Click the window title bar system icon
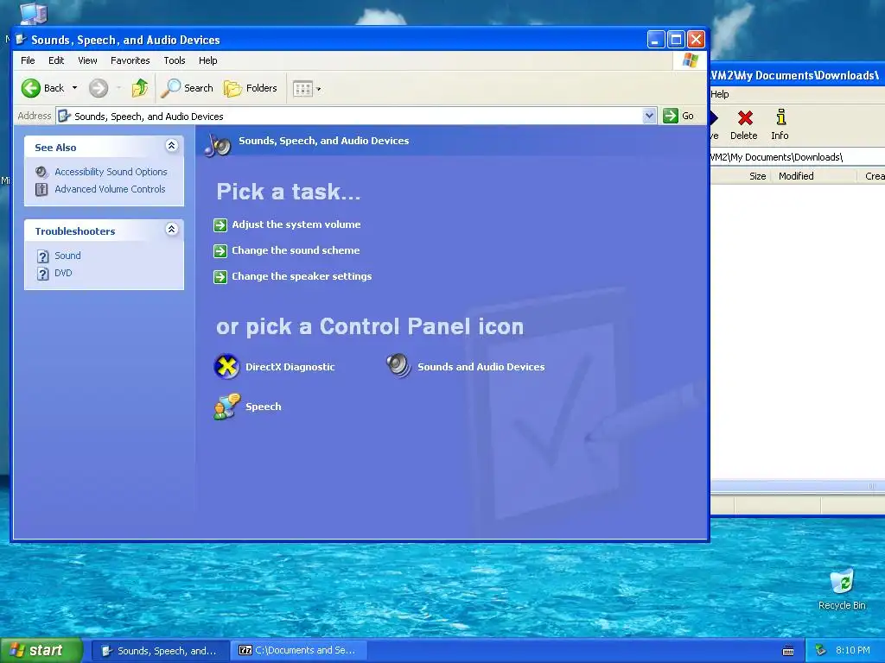 [x=21, y=40]
